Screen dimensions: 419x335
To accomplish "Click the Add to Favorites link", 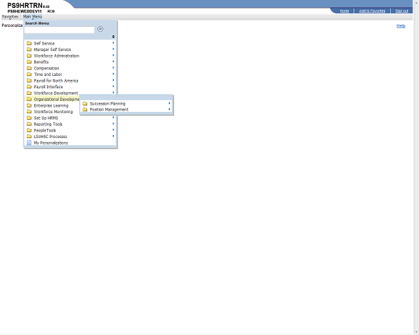I will [372, 10].
